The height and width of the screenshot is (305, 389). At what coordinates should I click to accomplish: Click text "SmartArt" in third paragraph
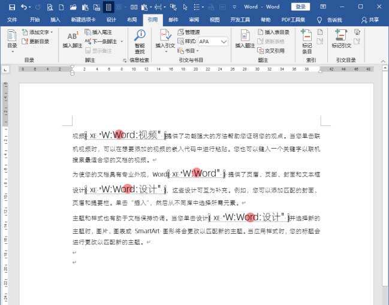tap(147, 231)
